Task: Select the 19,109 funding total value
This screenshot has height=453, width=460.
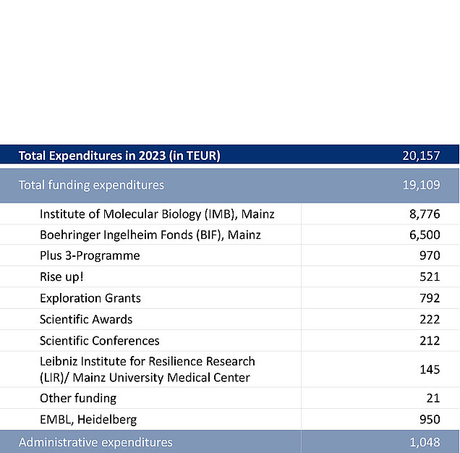Action: tap(421, 185)
